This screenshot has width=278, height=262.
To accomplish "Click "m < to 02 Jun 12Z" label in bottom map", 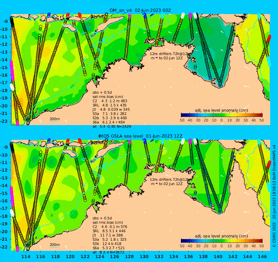I will (x=167, y=184).
